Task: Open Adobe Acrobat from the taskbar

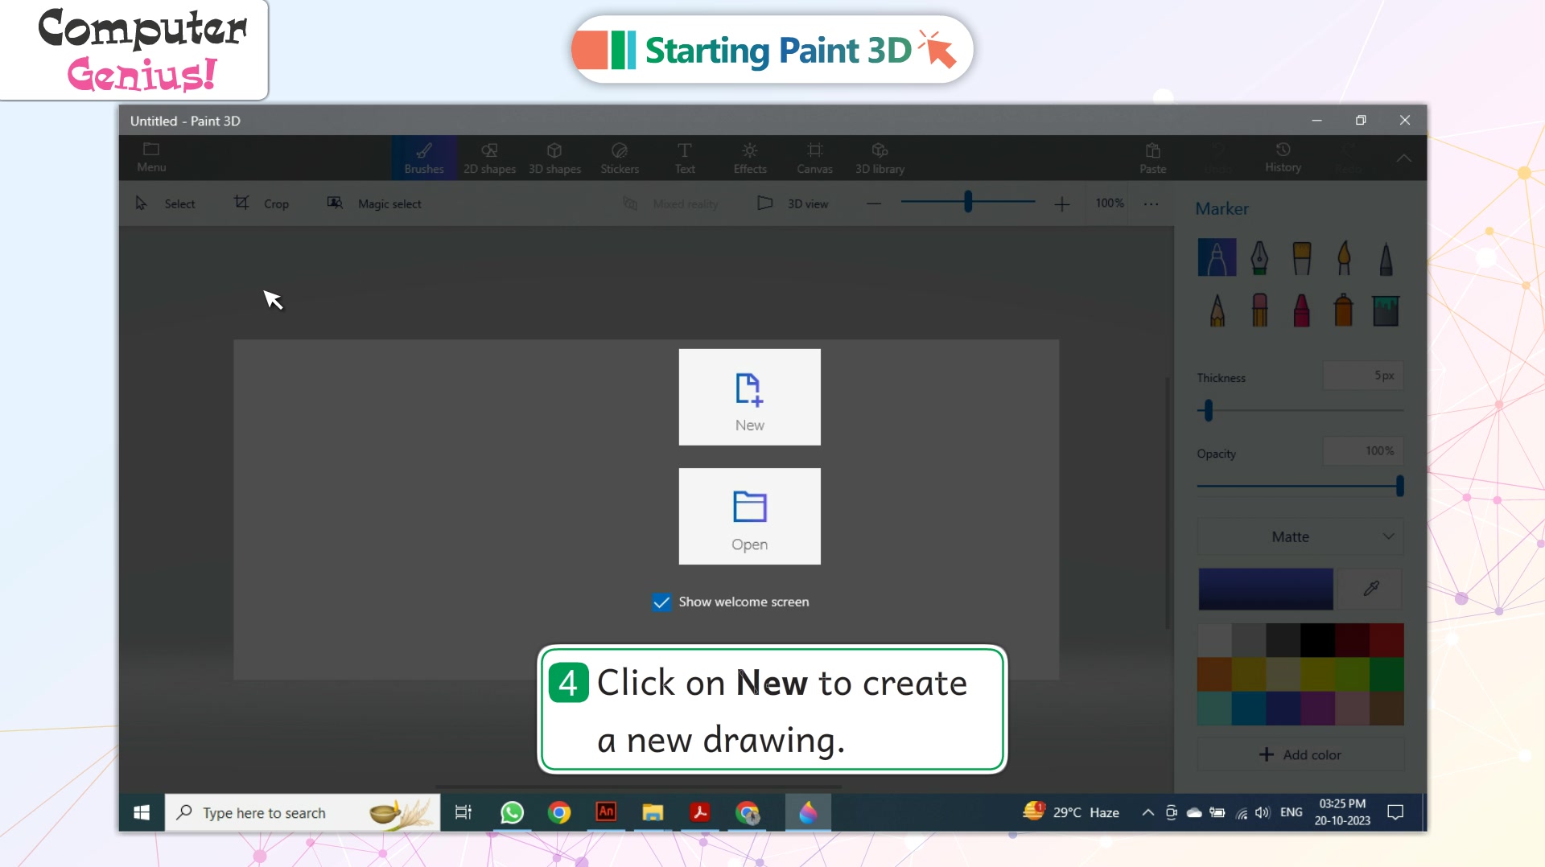Action: point(700,812)
